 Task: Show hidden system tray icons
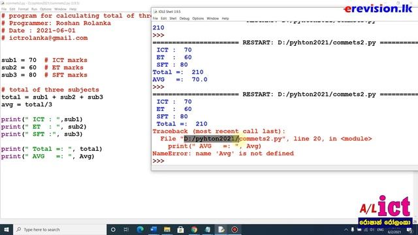point(346,230)
